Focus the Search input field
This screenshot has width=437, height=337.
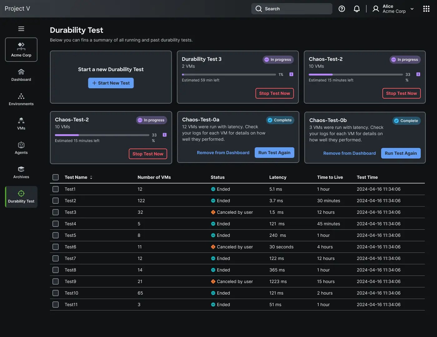tap(292, 9)
